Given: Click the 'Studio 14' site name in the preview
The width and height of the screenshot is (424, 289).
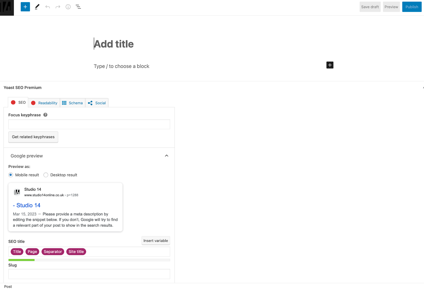Looking at the screenshot, I should click(x=33, y=189).
